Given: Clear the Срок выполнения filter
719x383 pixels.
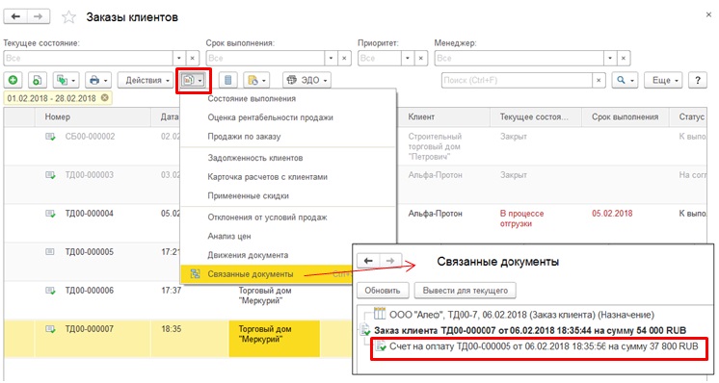Looking at the screenshot, I should pos(344,58).
